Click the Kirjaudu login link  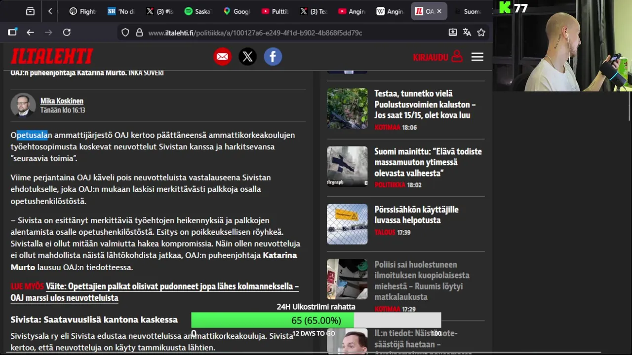tap(437, 57)
